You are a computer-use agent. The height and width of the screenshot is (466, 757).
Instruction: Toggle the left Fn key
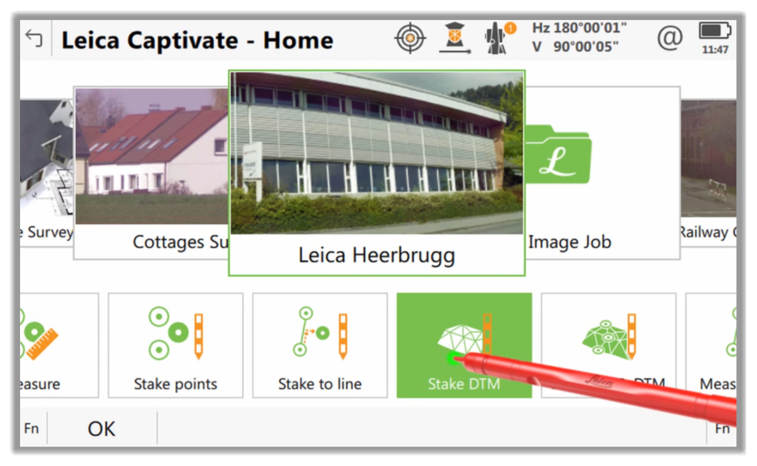(31, 429)
